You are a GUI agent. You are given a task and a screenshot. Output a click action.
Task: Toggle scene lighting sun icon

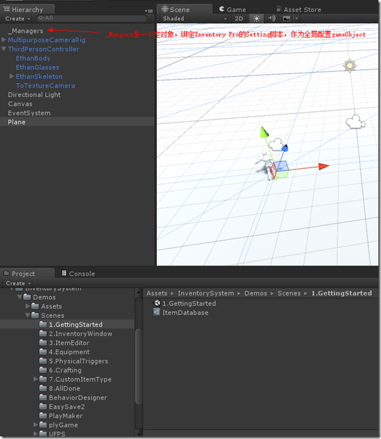point(256,18)
